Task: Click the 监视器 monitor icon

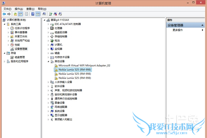Action: [x=52, y=49]
